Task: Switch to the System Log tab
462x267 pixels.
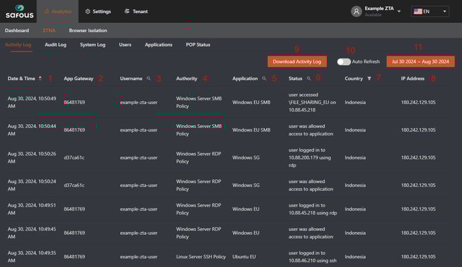Action: tap(93, 45)
